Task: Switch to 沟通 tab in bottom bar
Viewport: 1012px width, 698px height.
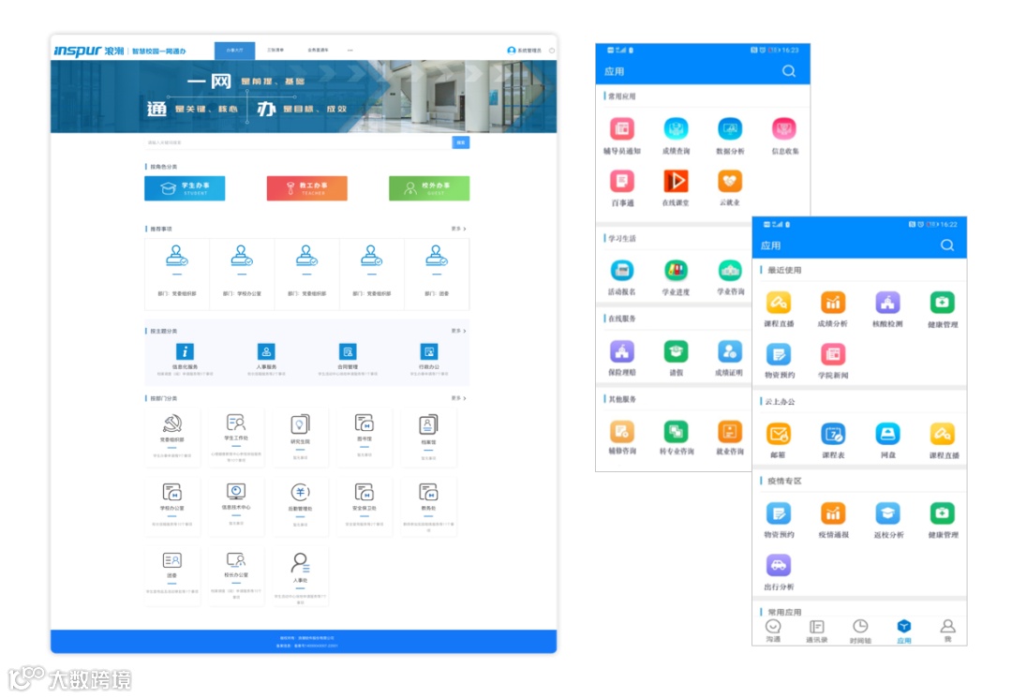Action: (x=773, y=631)
